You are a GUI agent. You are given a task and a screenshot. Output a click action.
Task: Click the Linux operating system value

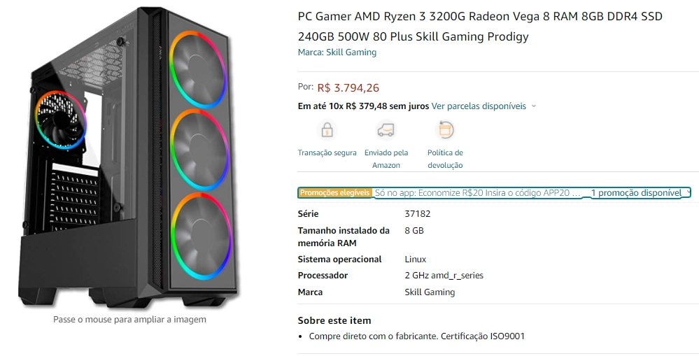click(x=415, y=259)
